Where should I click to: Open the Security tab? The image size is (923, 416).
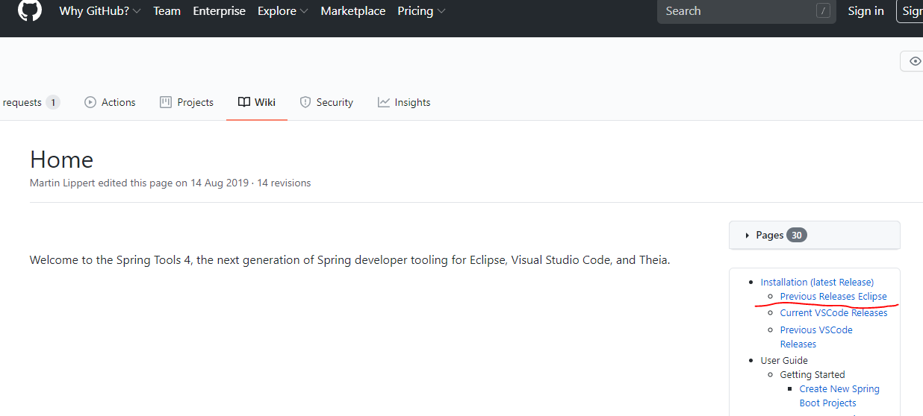326,102
